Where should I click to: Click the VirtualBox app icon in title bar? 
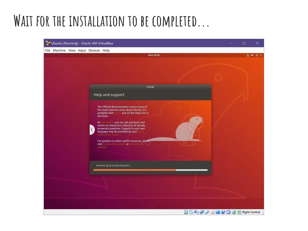pos(48,43)
